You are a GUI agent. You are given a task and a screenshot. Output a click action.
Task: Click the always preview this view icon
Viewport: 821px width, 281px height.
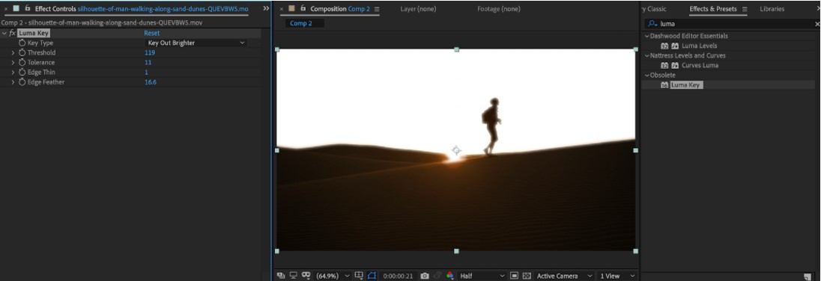(281, 276)
